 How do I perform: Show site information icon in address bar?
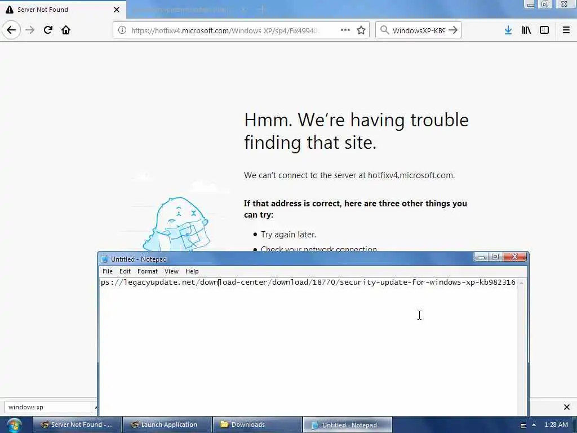pyautogui.click(x=122, y=30)
